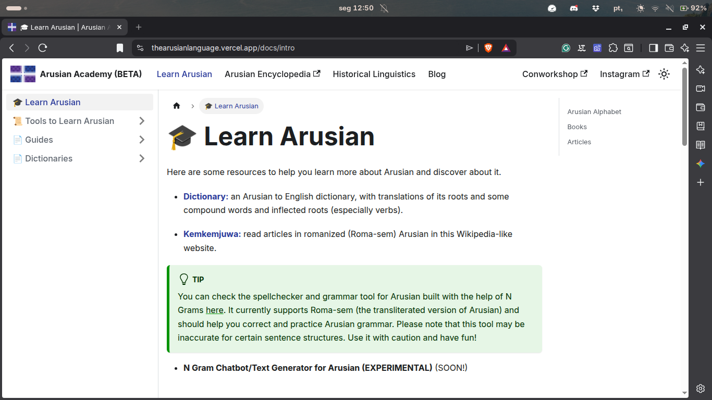Click the 'here' link in the TIP box
The image size is (712, 400).
214,310
